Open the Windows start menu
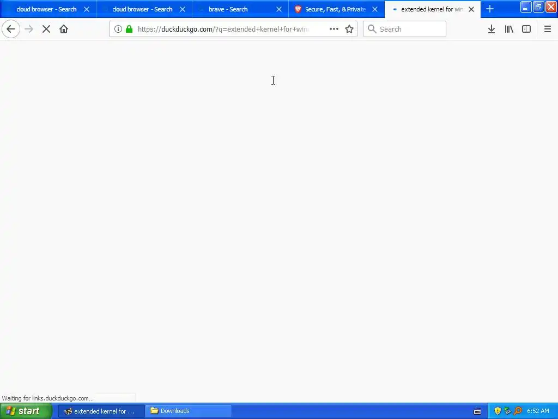558x419 pixels. [x=26, y=411]
